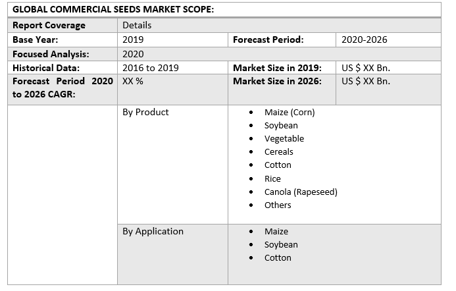Click the 2020-2026 forecast period value
Viewport: 456px width, 291px height.
click(x=365, y=40)
